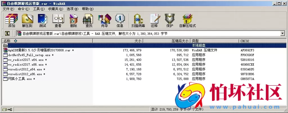288x113 pixels.
Task: Click CRC32 value FF8C6D0F
Action: (247, 55)
